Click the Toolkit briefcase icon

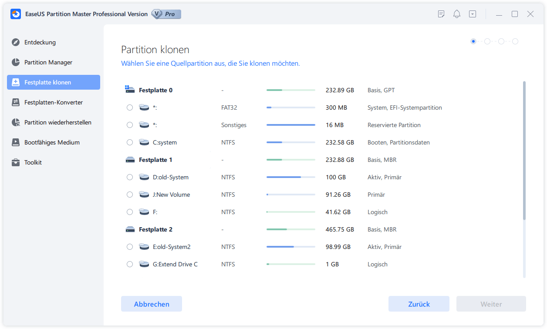pos(16,162)
